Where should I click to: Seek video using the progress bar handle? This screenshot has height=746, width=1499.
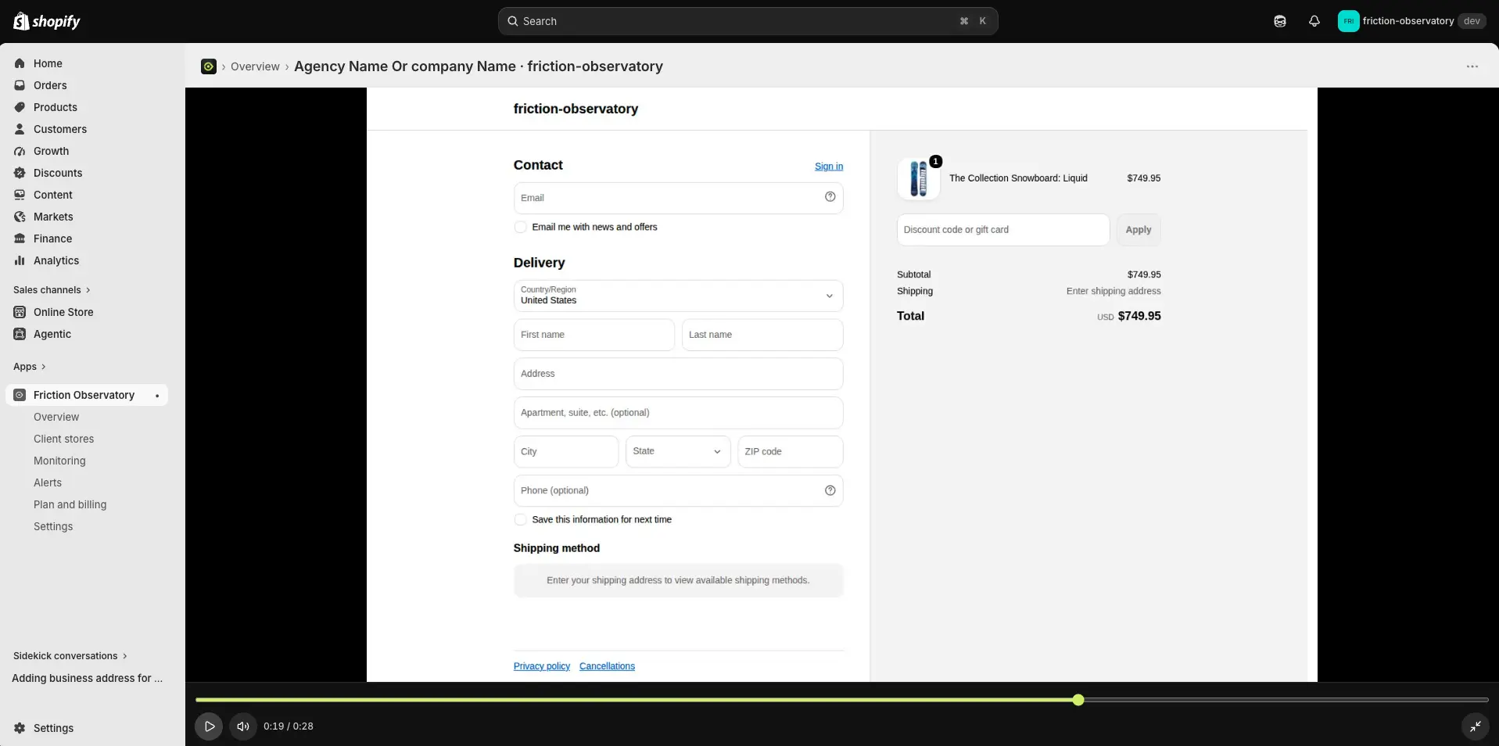click(1078, 700)
